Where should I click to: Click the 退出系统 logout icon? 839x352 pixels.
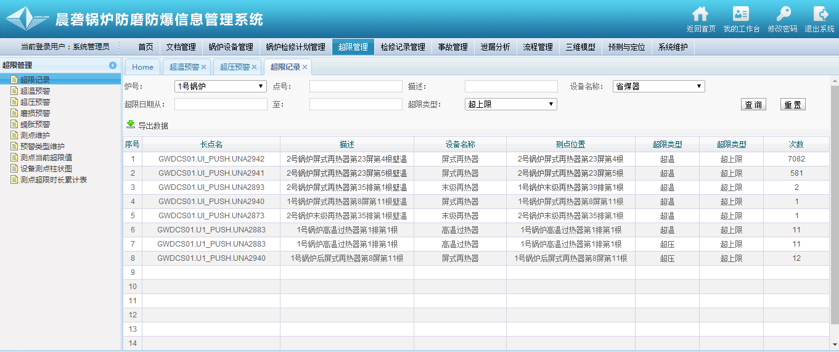coord(820,14)
